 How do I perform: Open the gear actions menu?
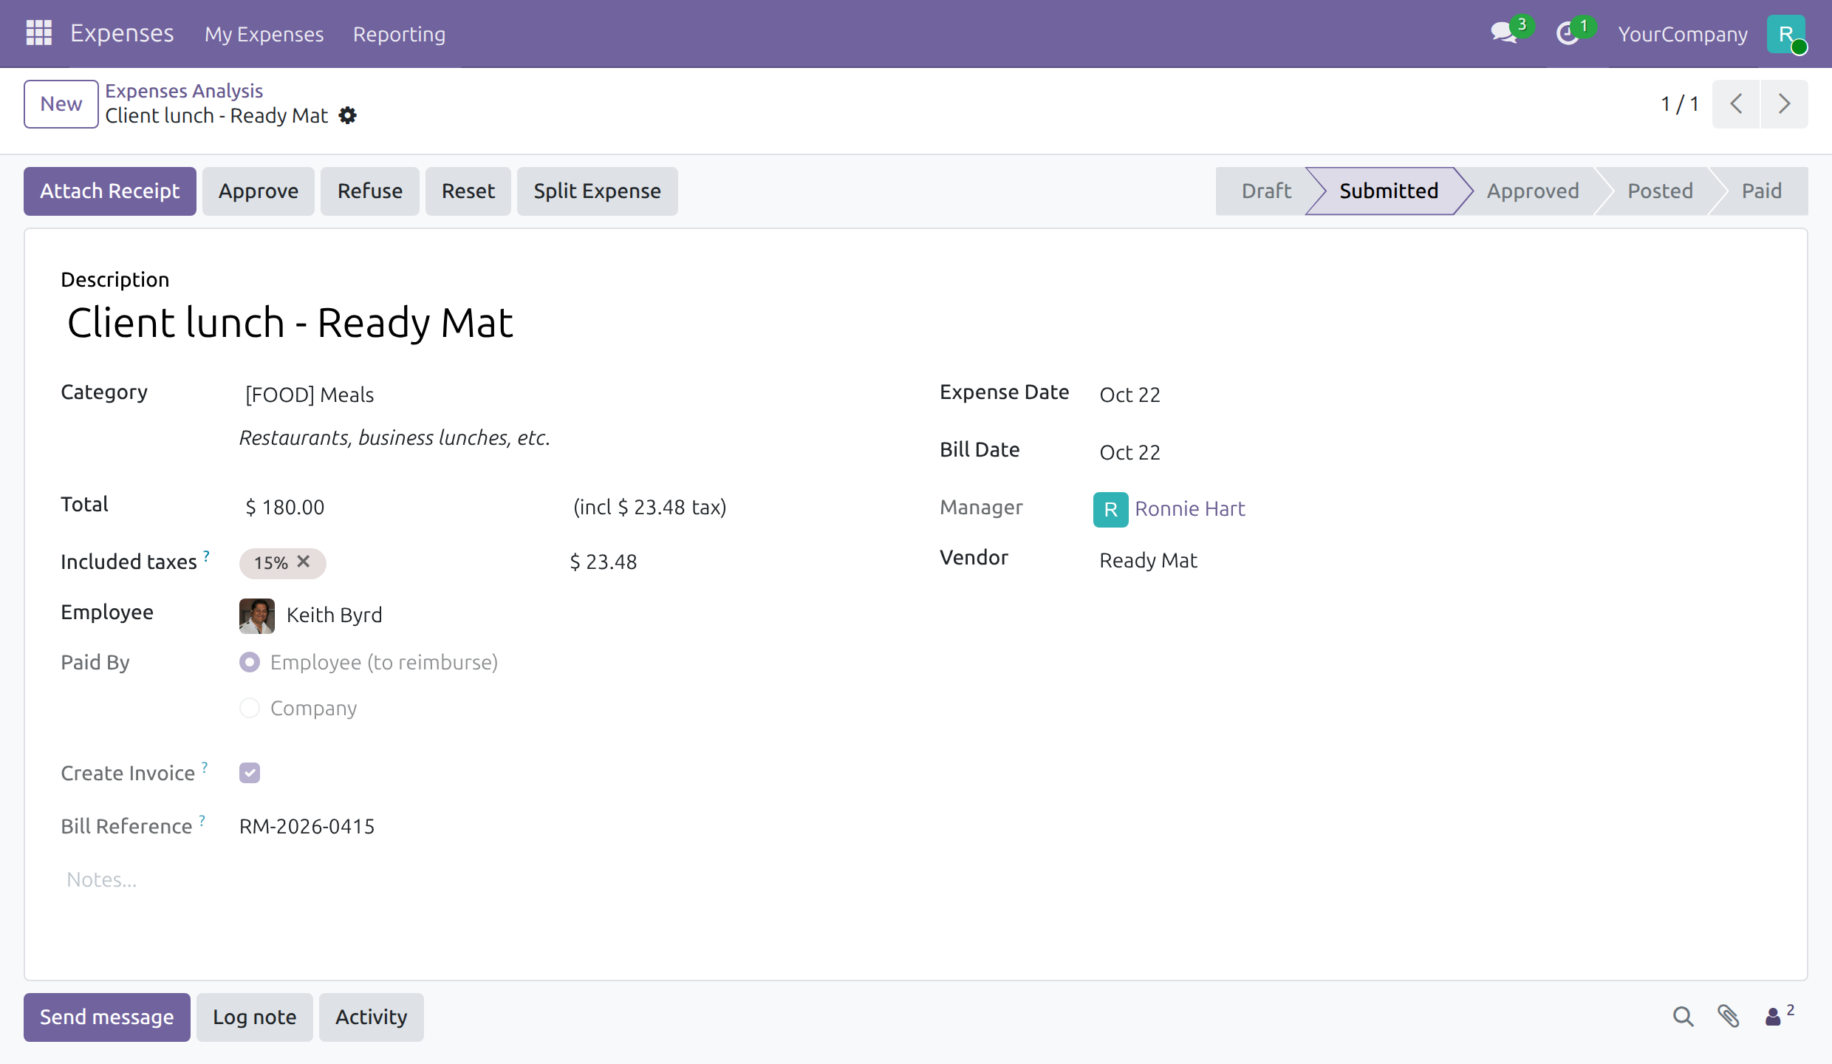click(x=347, y=115)
